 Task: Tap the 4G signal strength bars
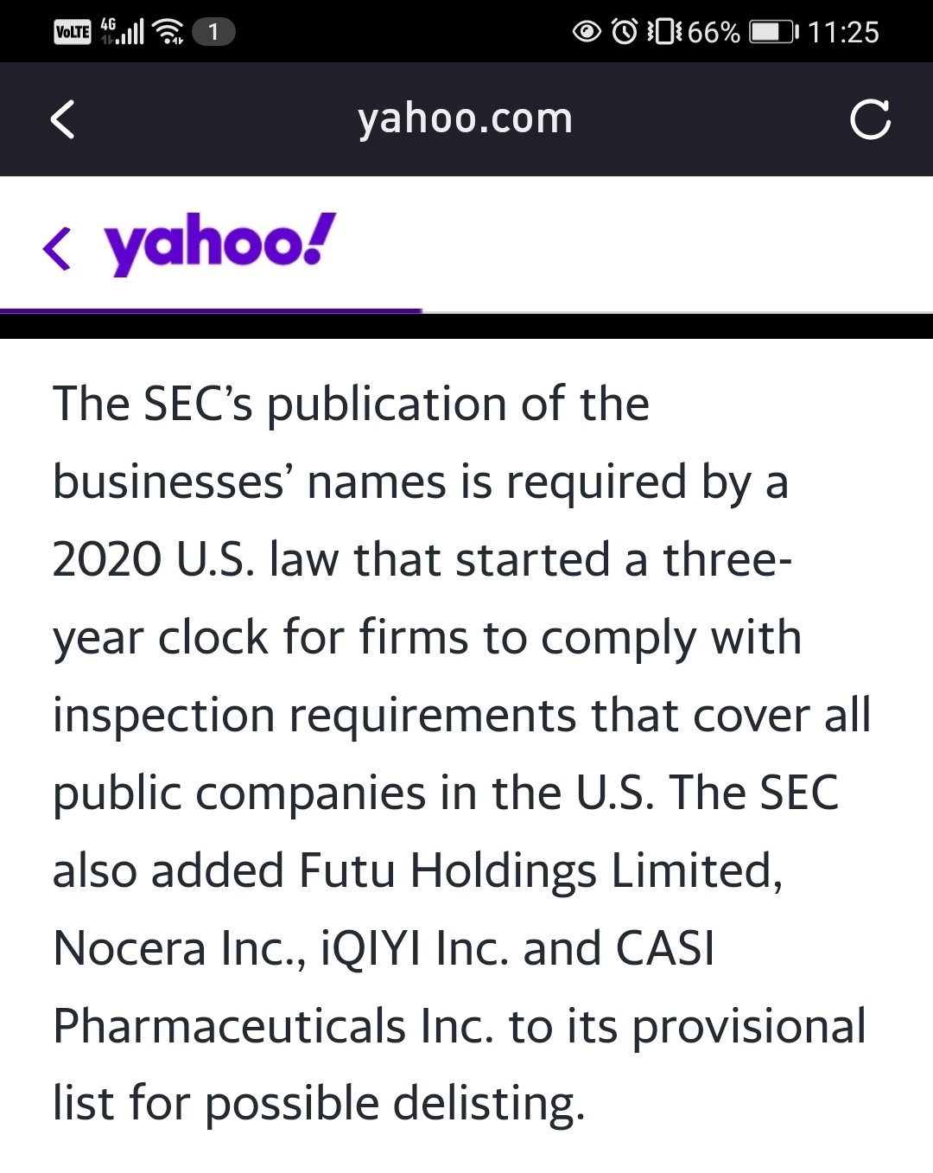(122, 32)
